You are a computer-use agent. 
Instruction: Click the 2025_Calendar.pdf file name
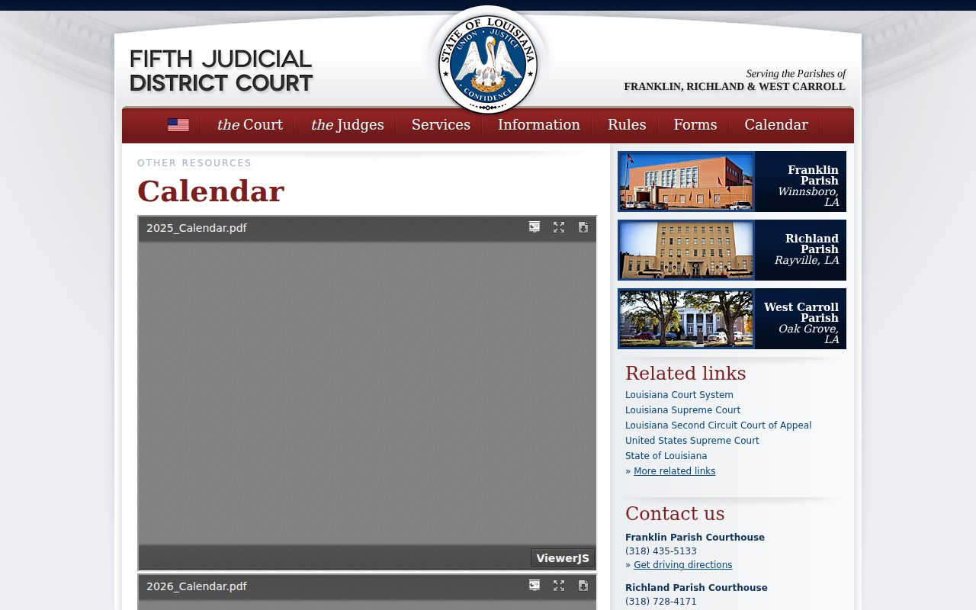click(197, 228)
